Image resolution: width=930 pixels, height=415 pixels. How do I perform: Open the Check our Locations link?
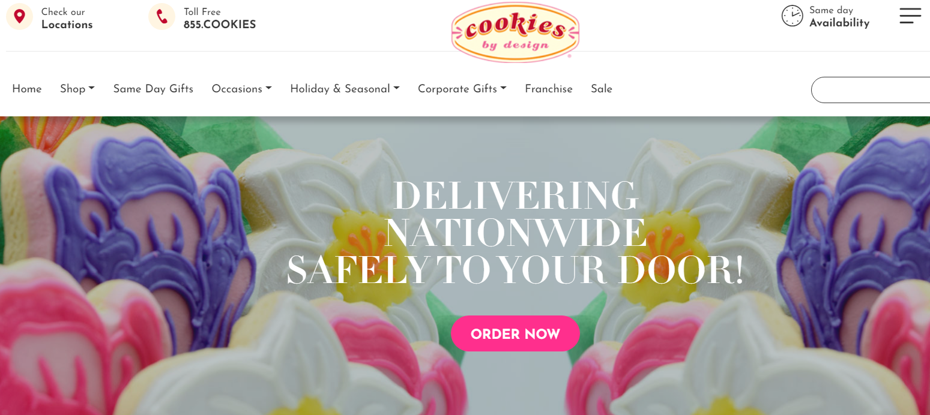tap(67, 19)
